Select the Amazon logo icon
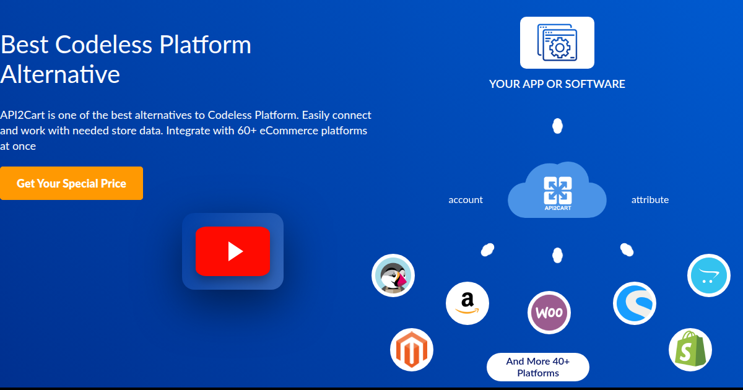743x390 pixels. (467, 303)
